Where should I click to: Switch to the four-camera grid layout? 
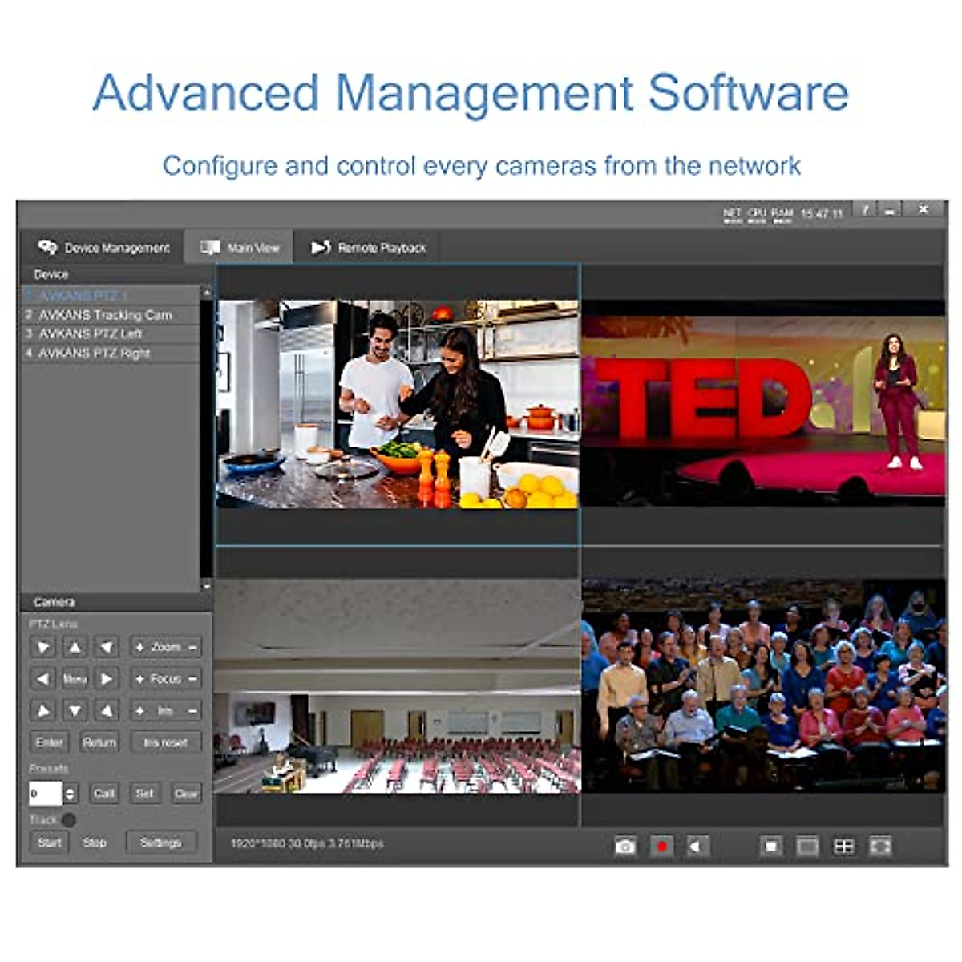point(843,846)
